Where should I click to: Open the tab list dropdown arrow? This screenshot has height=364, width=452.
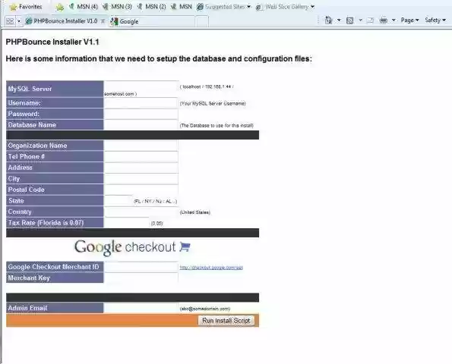click(x=19, y=21)
